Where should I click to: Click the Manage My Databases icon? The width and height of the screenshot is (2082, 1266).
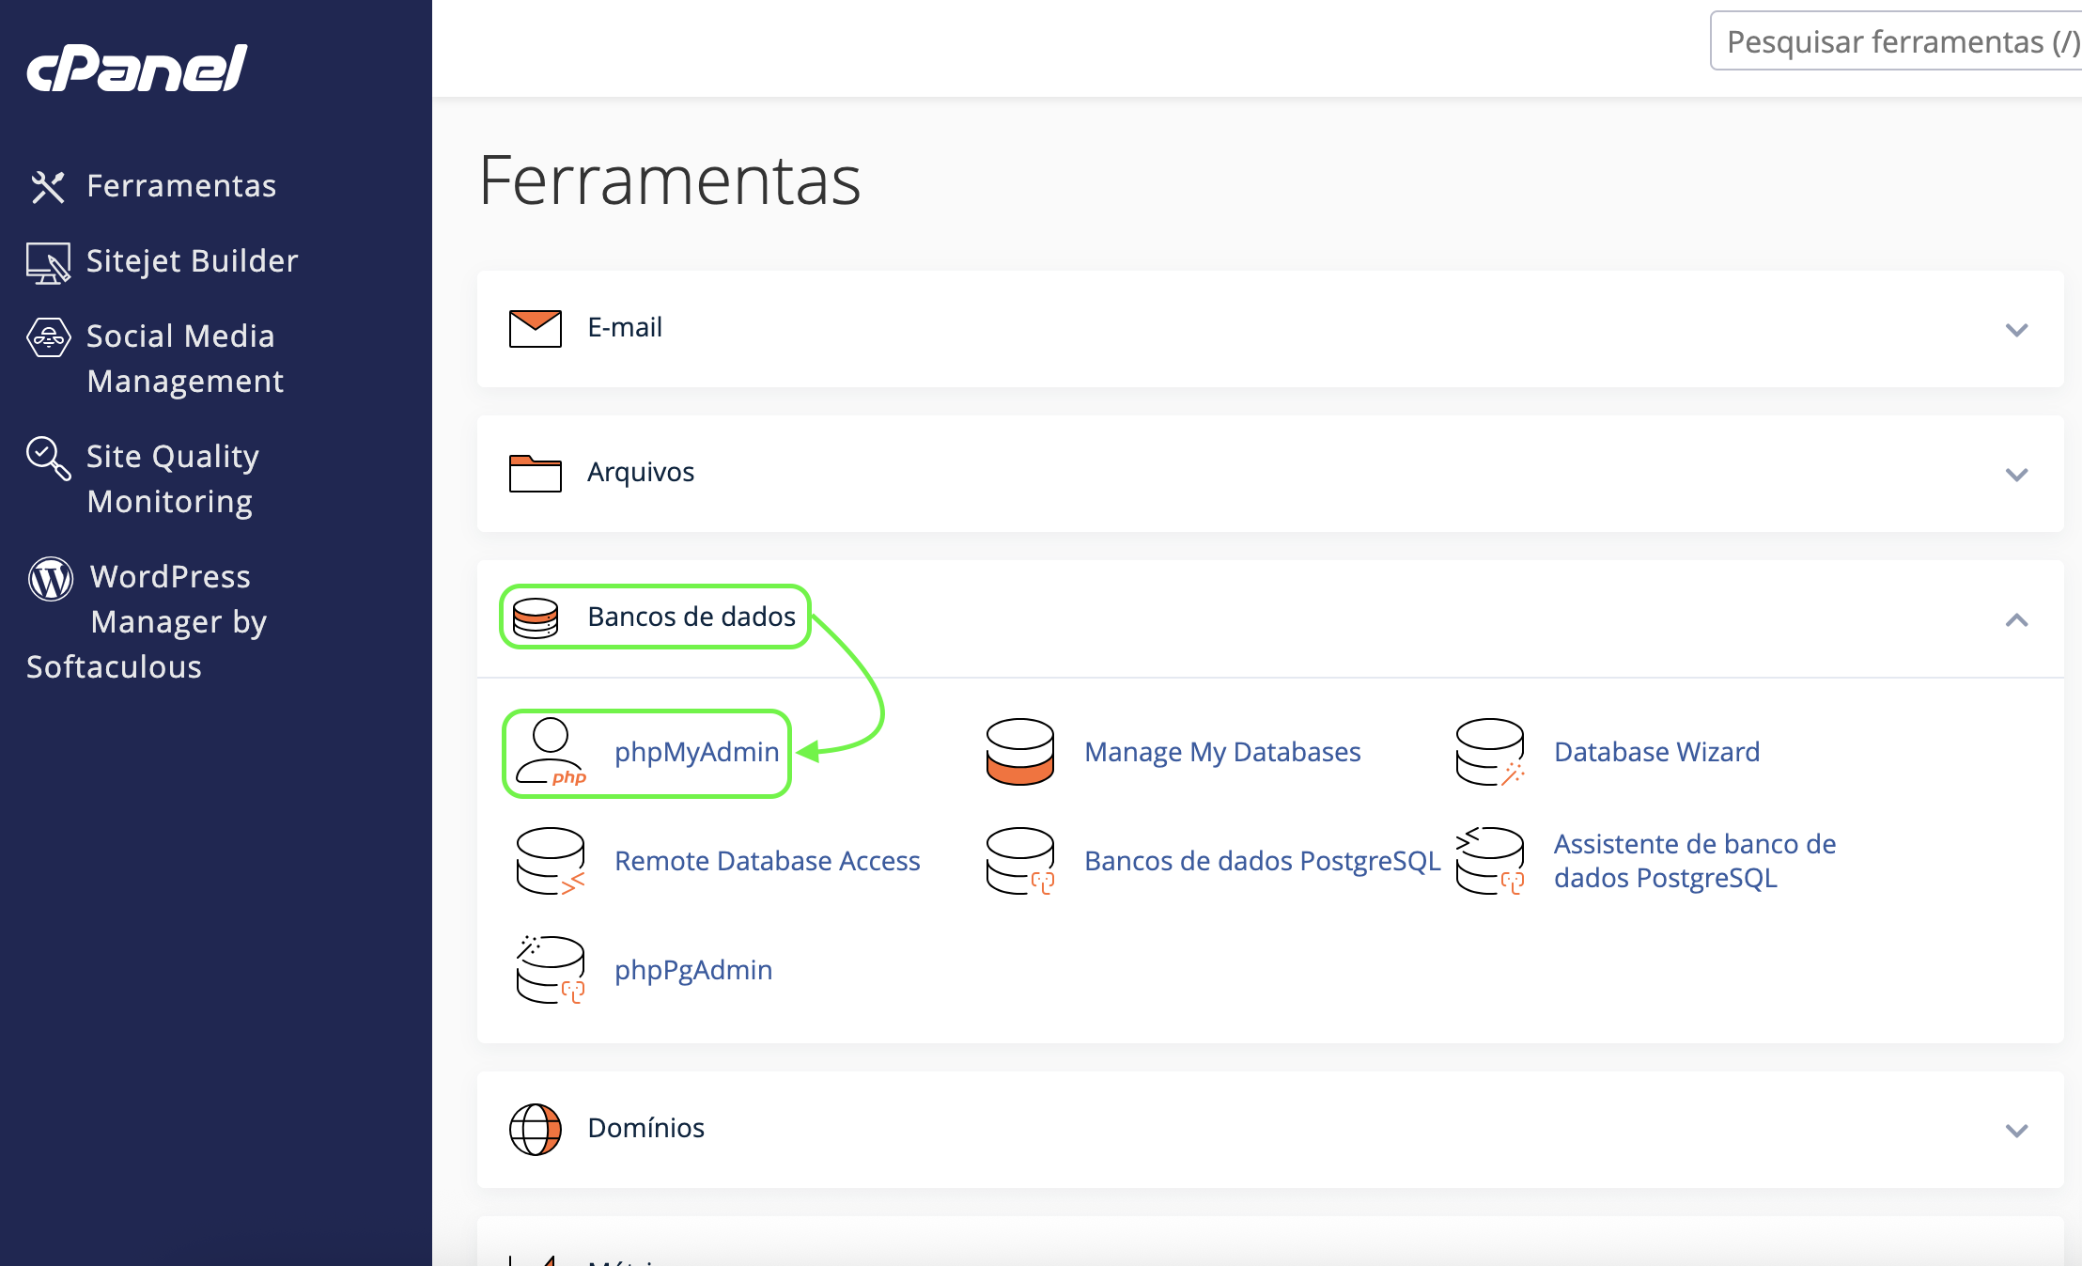coord(1020,752)
